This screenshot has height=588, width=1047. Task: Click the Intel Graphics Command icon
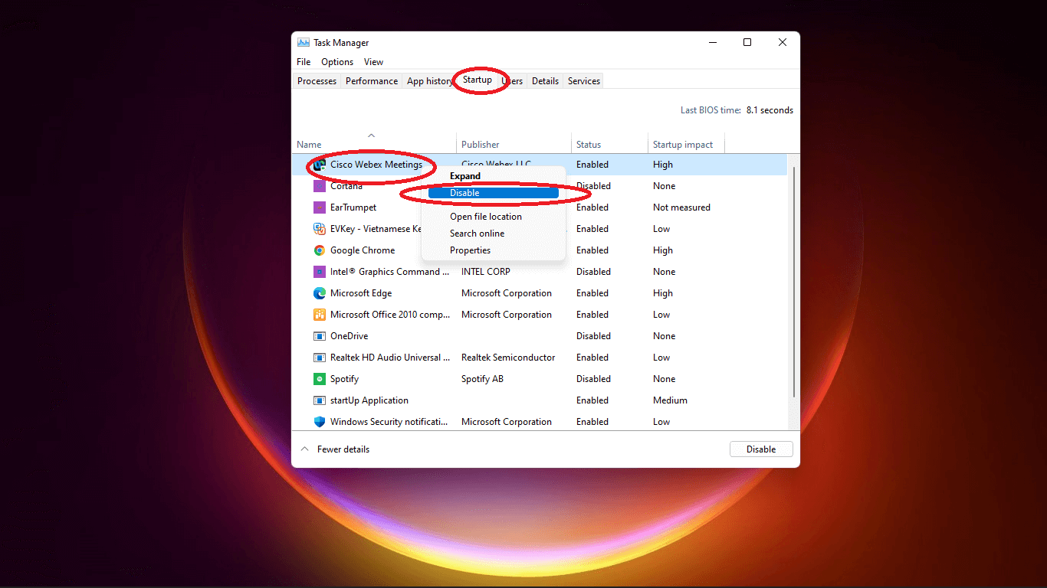click(320, 272)
